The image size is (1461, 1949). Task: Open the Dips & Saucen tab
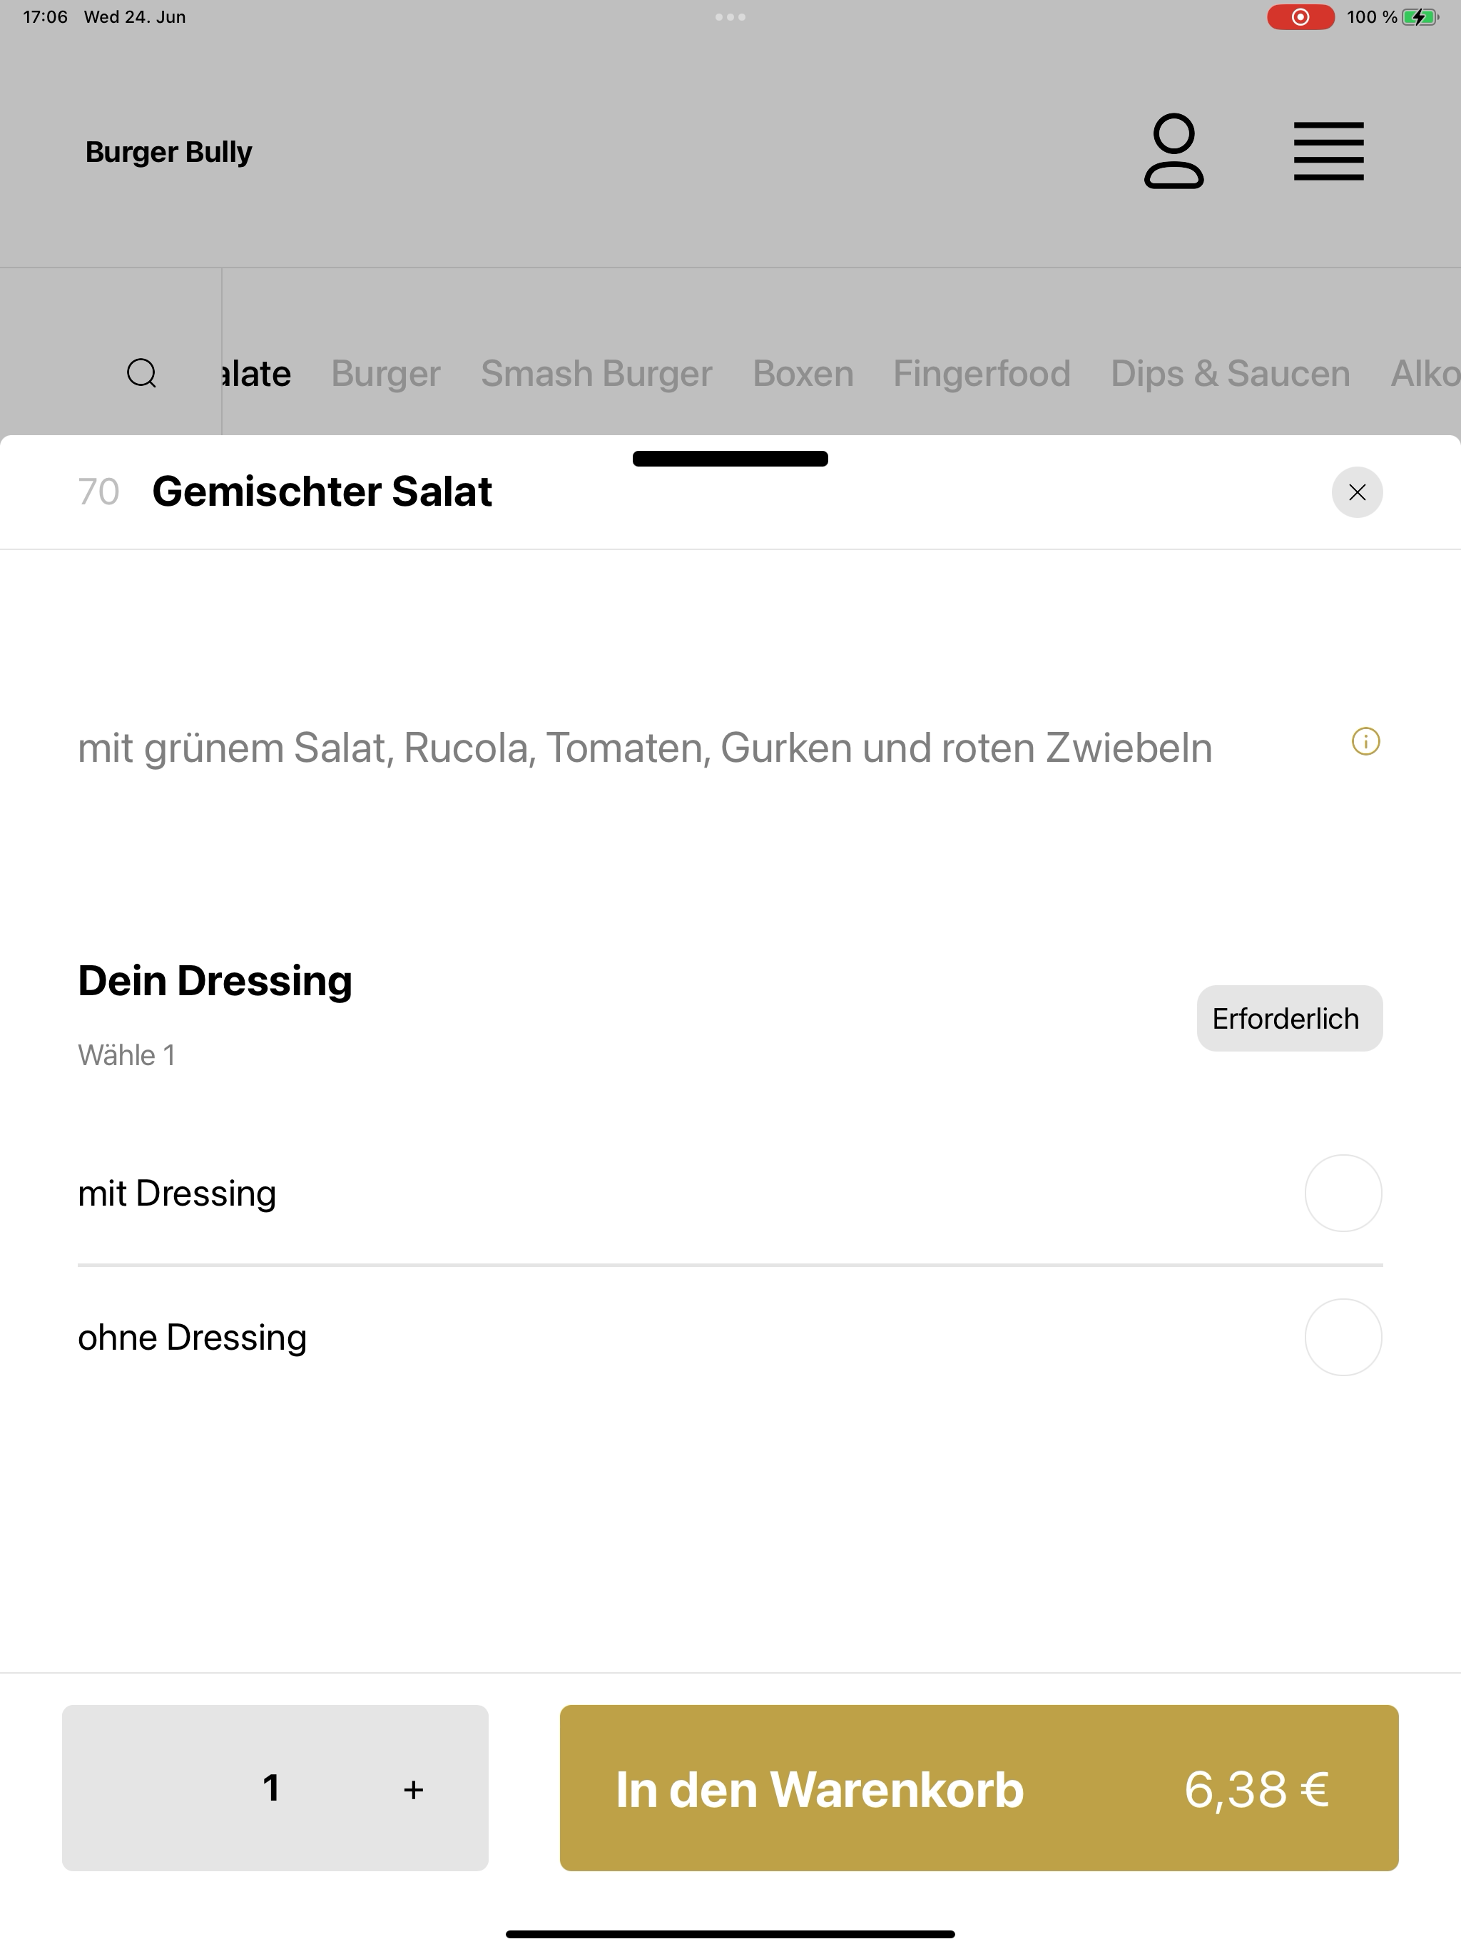tap(1230, 374)
